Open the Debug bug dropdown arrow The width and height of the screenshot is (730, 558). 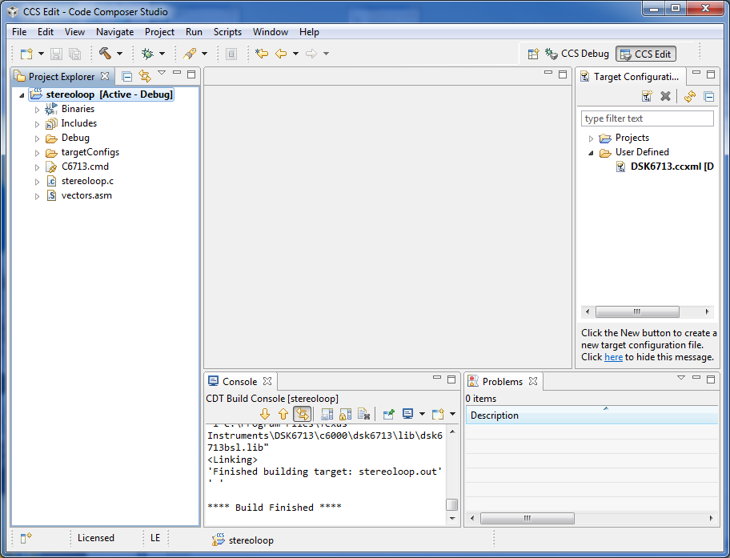tap(162, 54)
